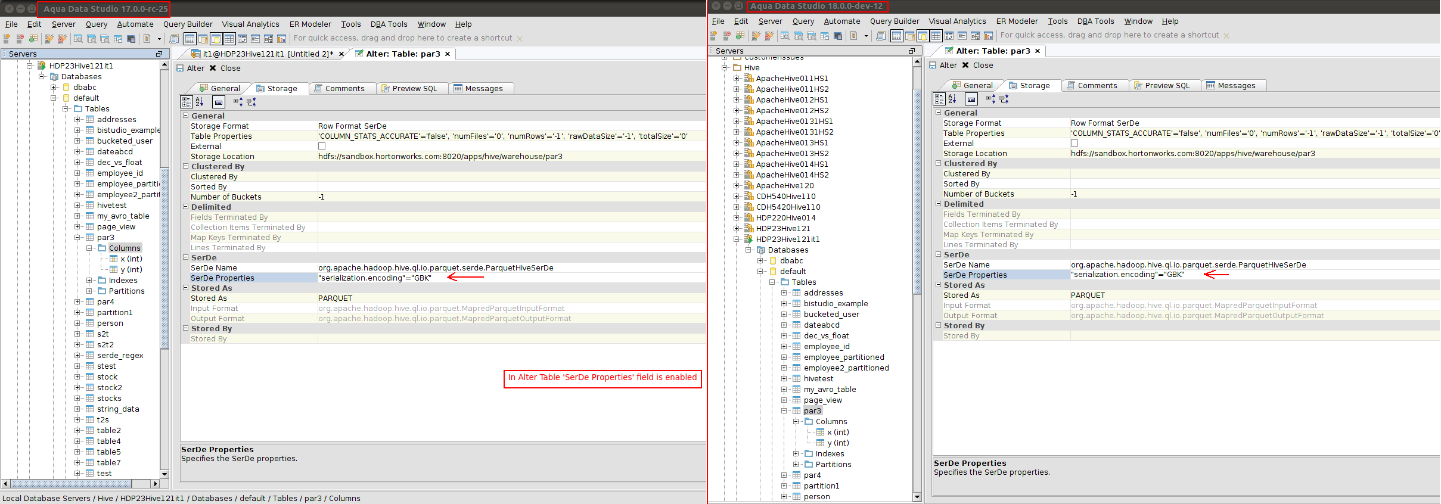Click bar-chart Visual Analytics icon in left window toolbar

(x=281, y=39)
